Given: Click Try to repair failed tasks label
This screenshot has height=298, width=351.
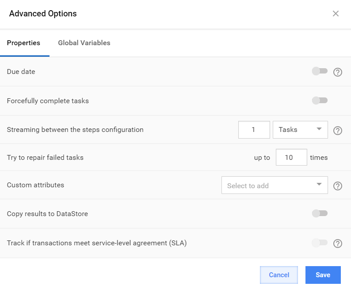Looking at the screenshot, I should 45,157.
